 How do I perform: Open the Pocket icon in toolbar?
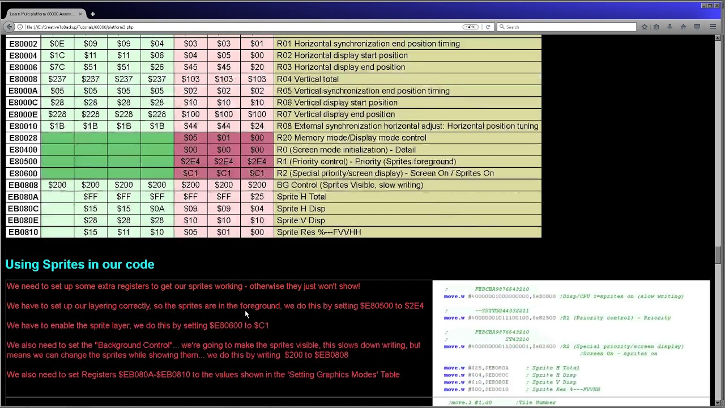697,27
